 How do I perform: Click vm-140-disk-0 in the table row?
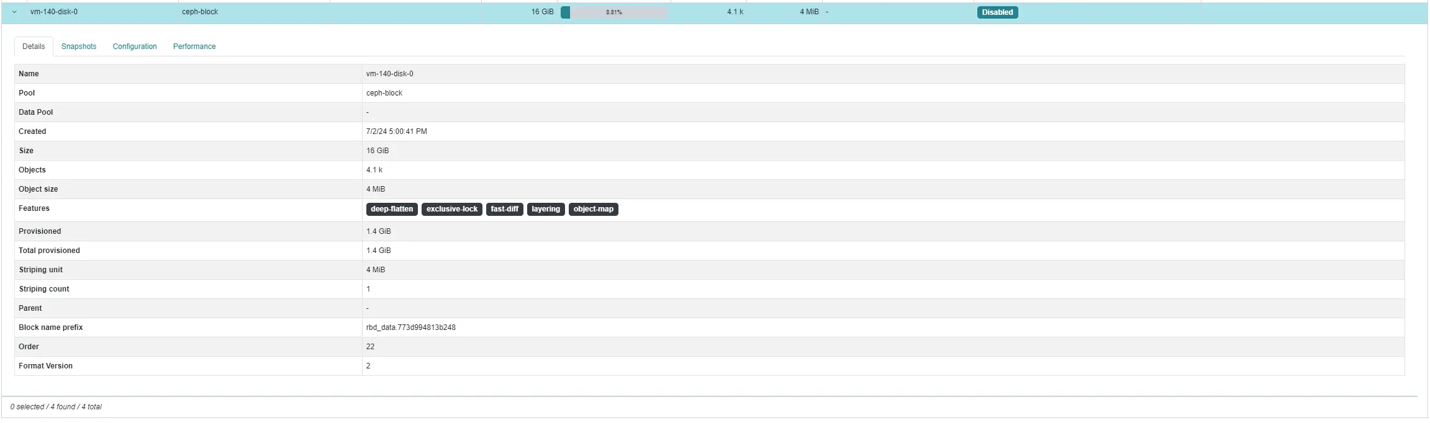[54, 12]
